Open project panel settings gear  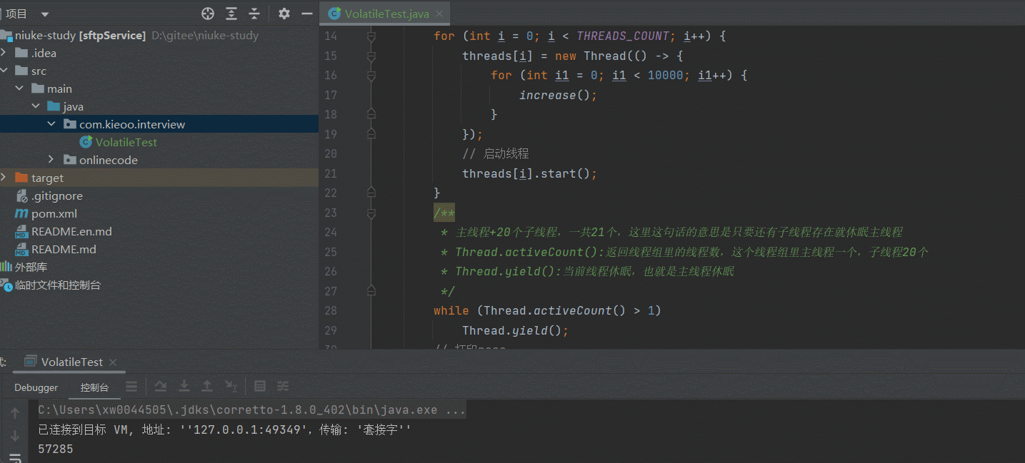284,14
